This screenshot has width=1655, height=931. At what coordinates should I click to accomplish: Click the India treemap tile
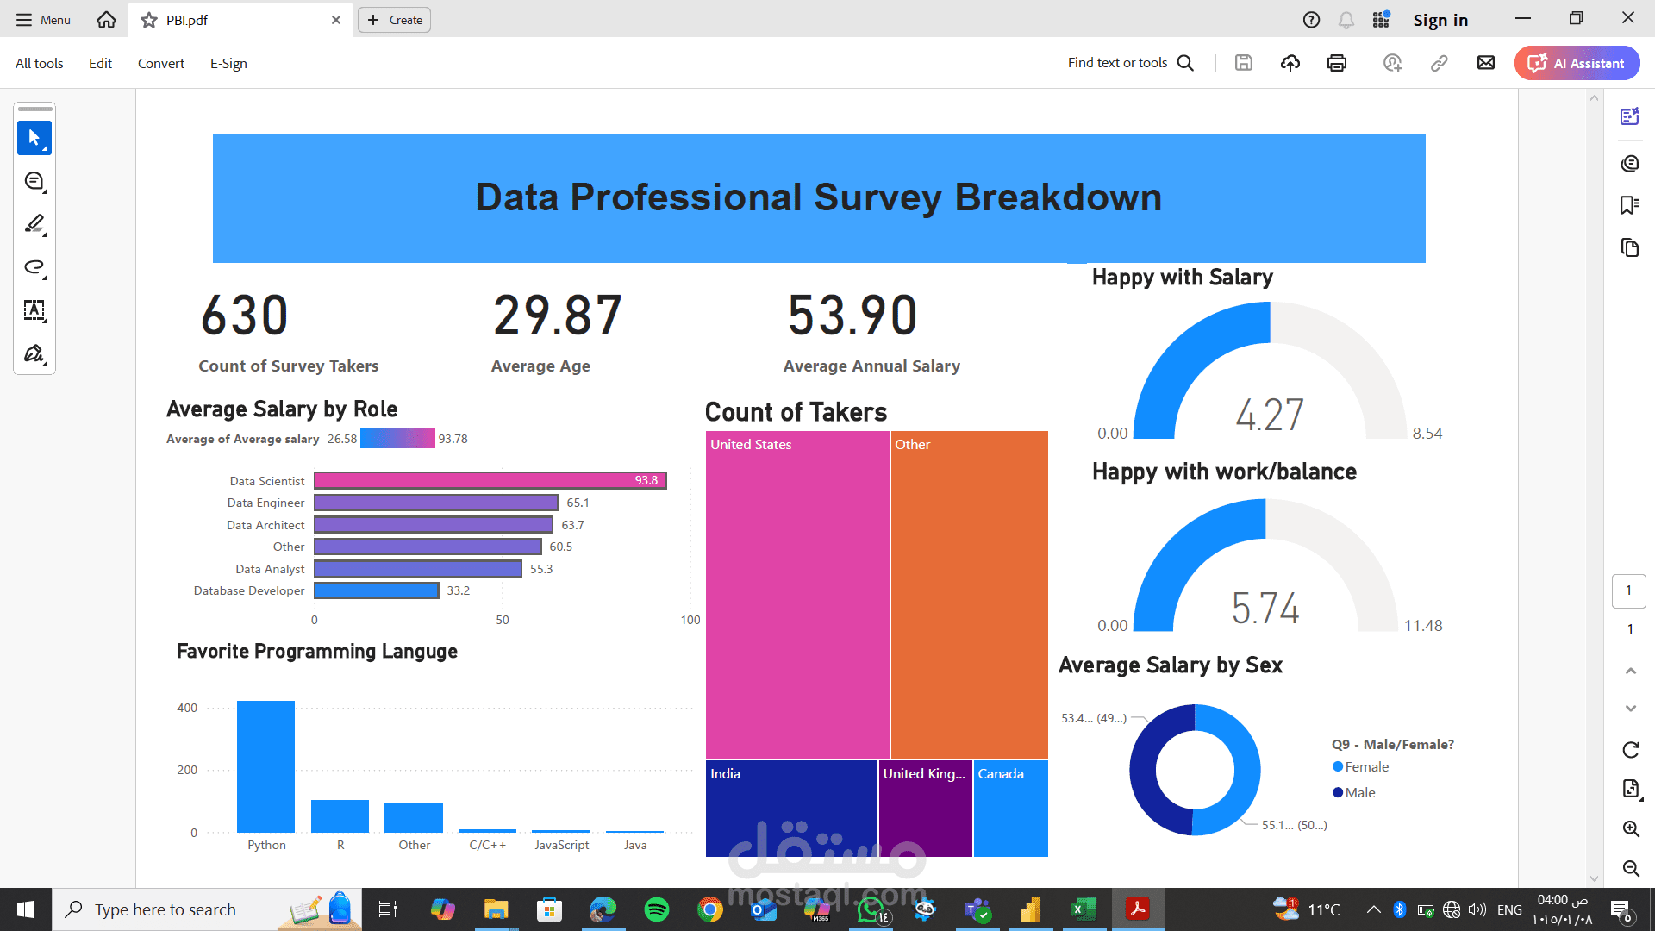pos(791,808)
